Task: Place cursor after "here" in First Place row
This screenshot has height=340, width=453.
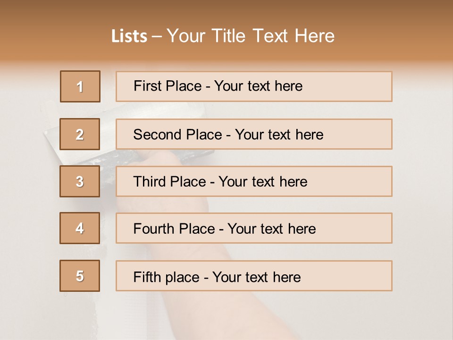Action: [x=303, y=86]
